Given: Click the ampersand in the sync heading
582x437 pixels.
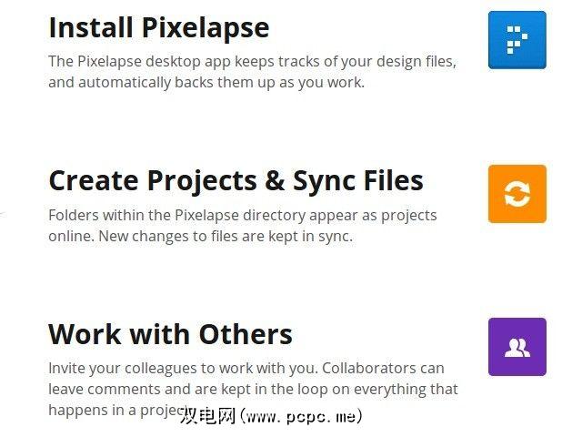Looking at the screenshot, I should 275,180.
